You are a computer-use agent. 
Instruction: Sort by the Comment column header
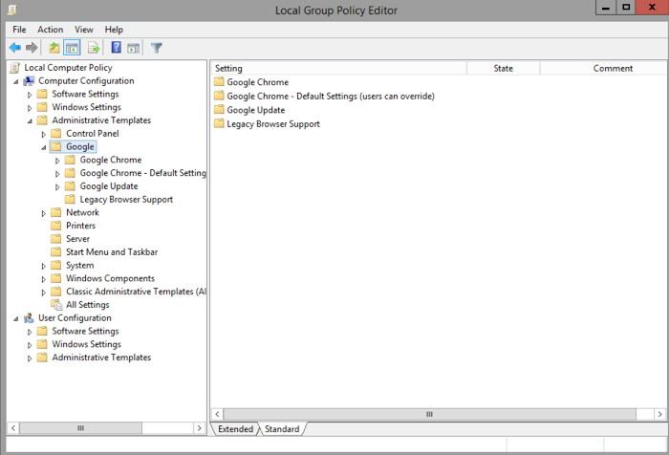603,68
